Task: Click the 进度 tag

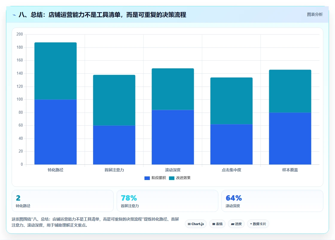Action: click(236, 224)
